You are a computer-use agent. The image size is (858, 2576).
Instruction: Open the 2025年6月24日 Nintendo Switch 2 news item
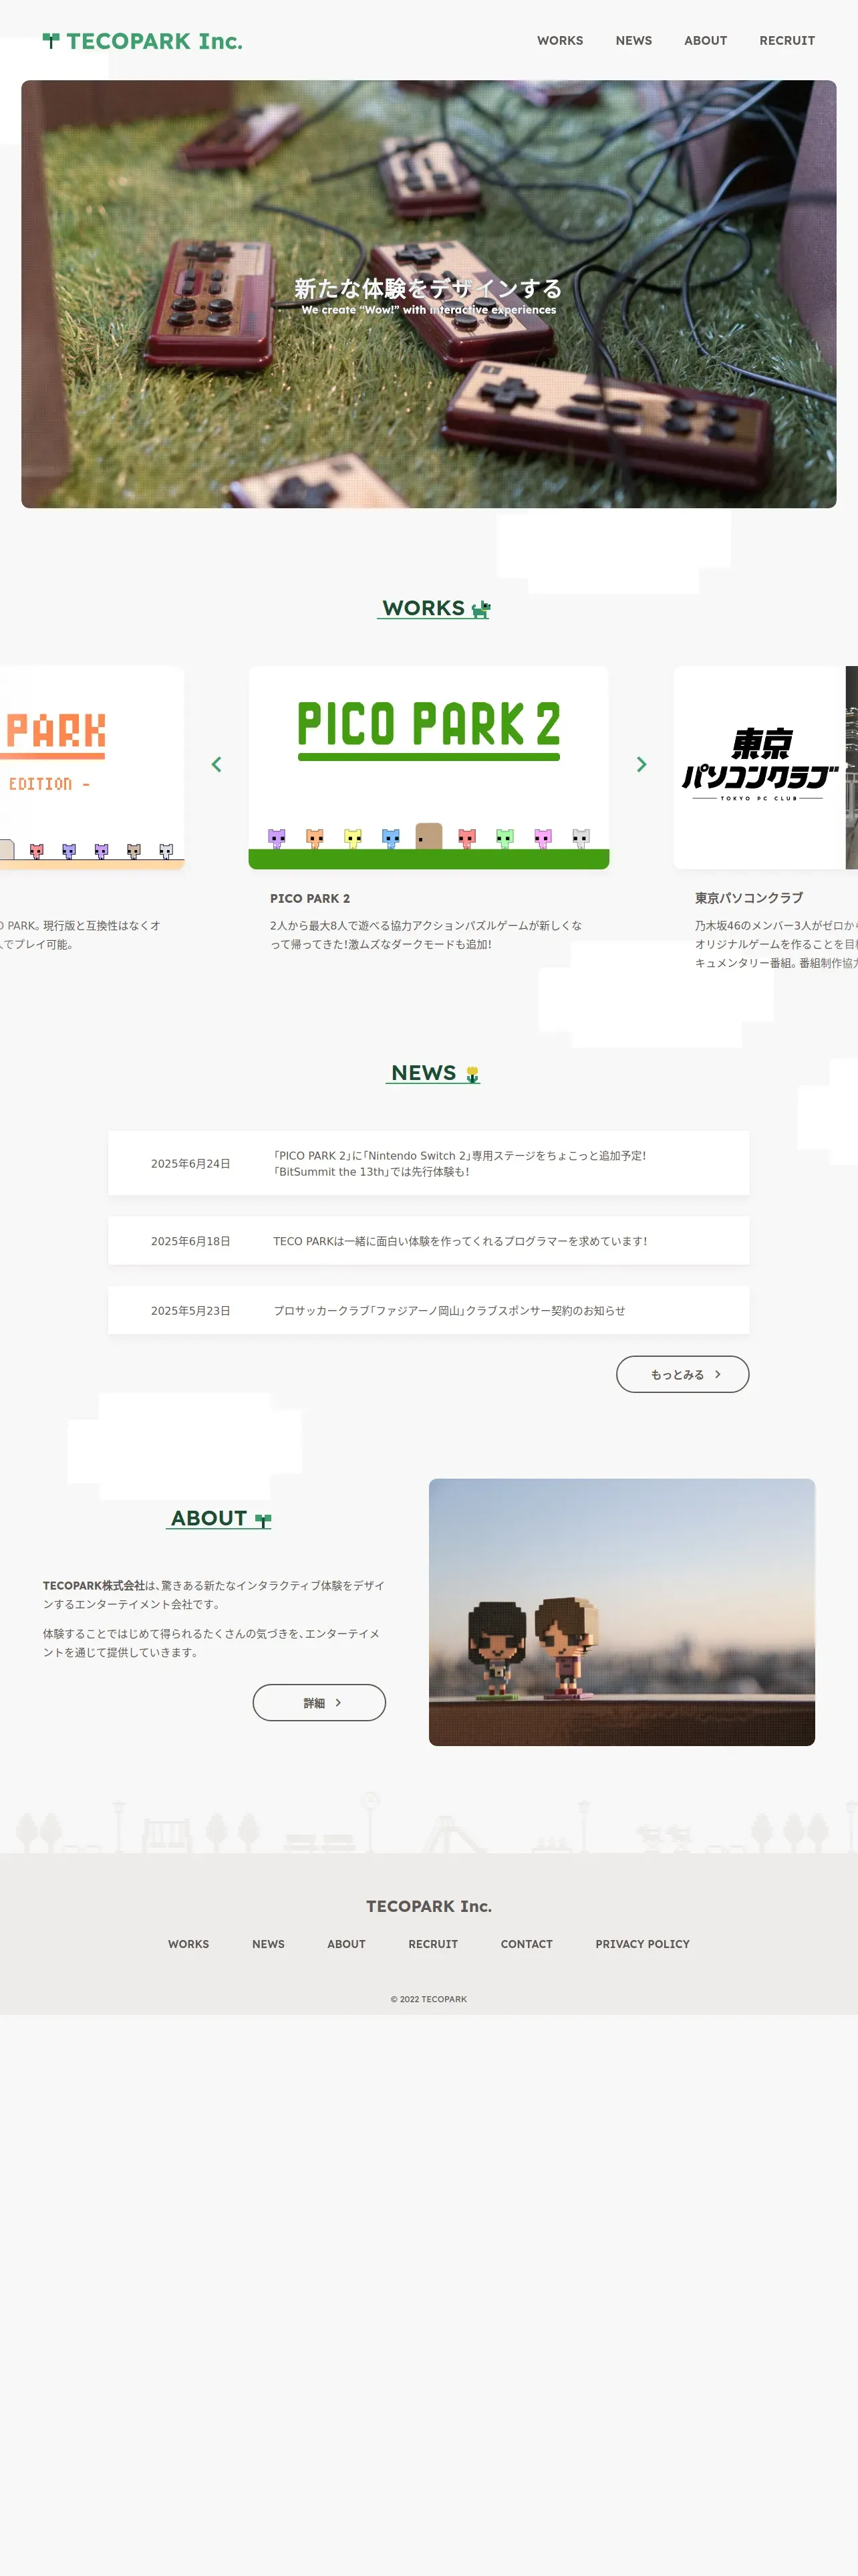[x=428, y=1163]
